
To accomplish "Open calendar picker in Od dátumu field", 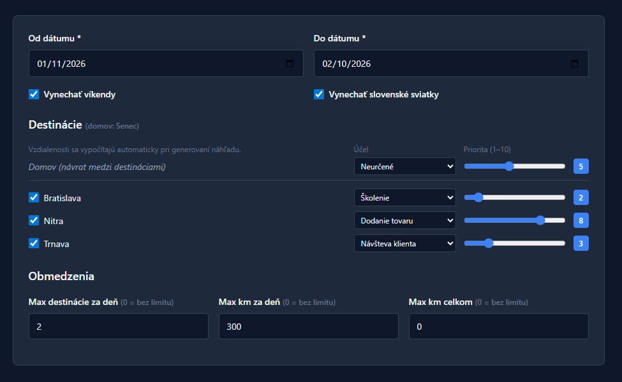I will tap(290, 64).
